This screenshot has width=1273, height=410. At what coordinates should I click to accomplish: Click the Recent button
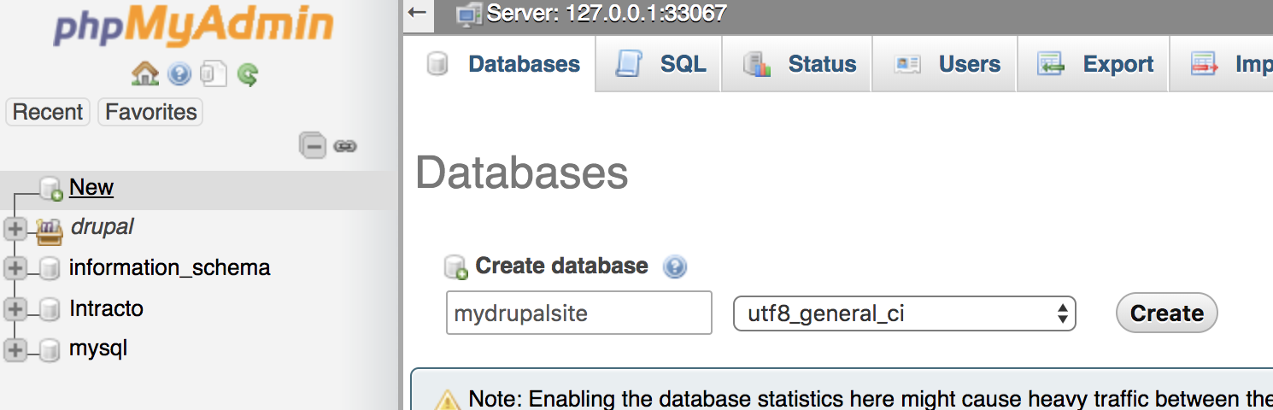[x=48, y=112]
